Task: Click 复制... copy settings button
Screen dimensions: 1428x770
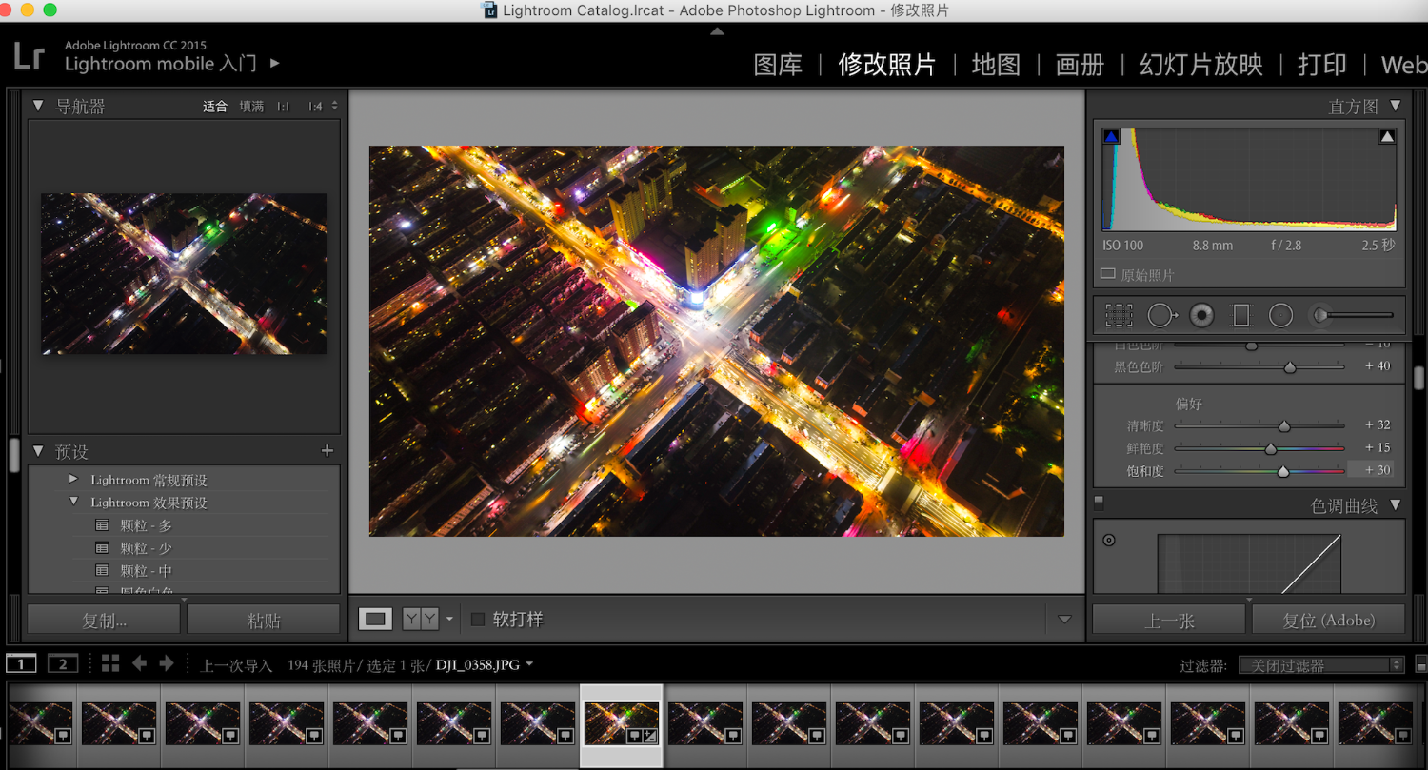Action: [104, 620]
